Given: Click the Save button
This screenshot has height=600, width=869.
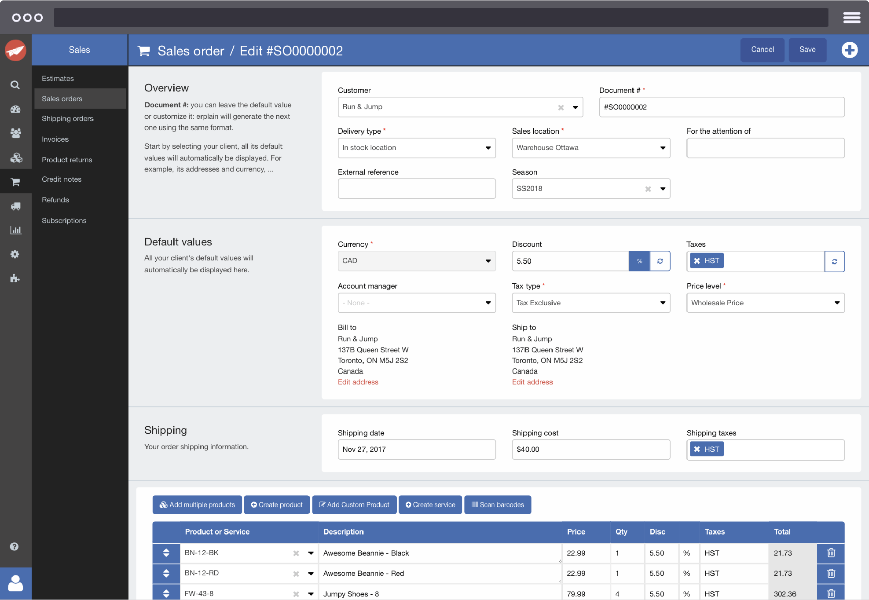Looking at the screenshot, I should [807, 50].
